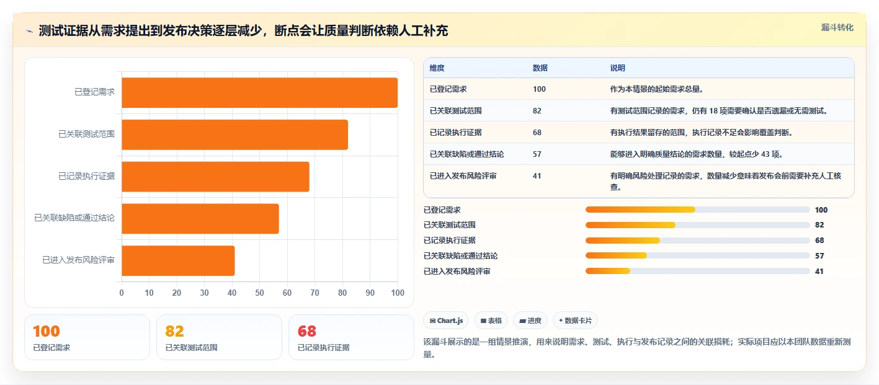
Task: Click the 已关联缺陷或通过结论 progress bar
Action: (698, 255)
